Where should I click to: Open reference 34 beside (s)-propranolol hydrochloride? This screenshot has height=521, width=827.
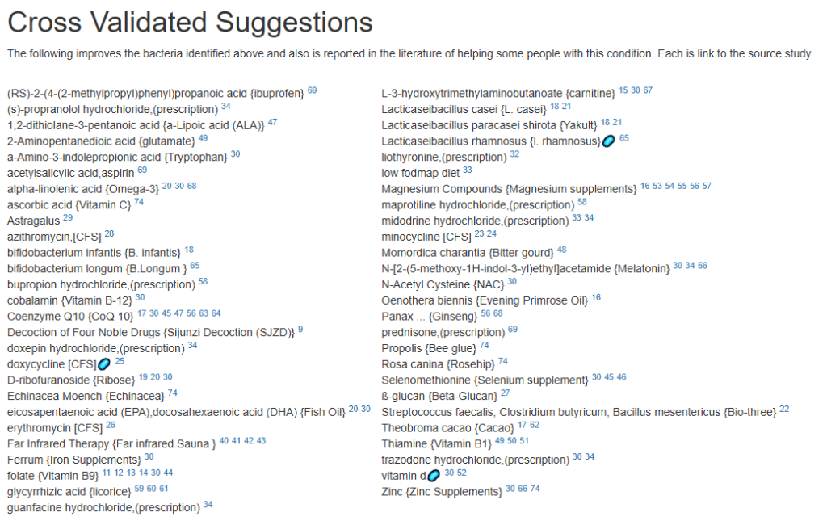click(x=226, y=106)
